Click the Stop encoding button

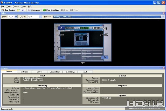[64, 10]
